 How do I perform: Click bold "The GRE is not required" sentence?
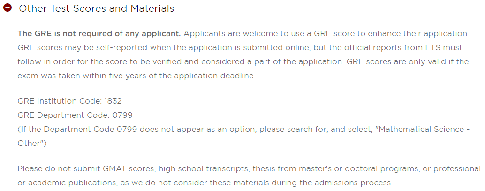[x=99, y=34]
